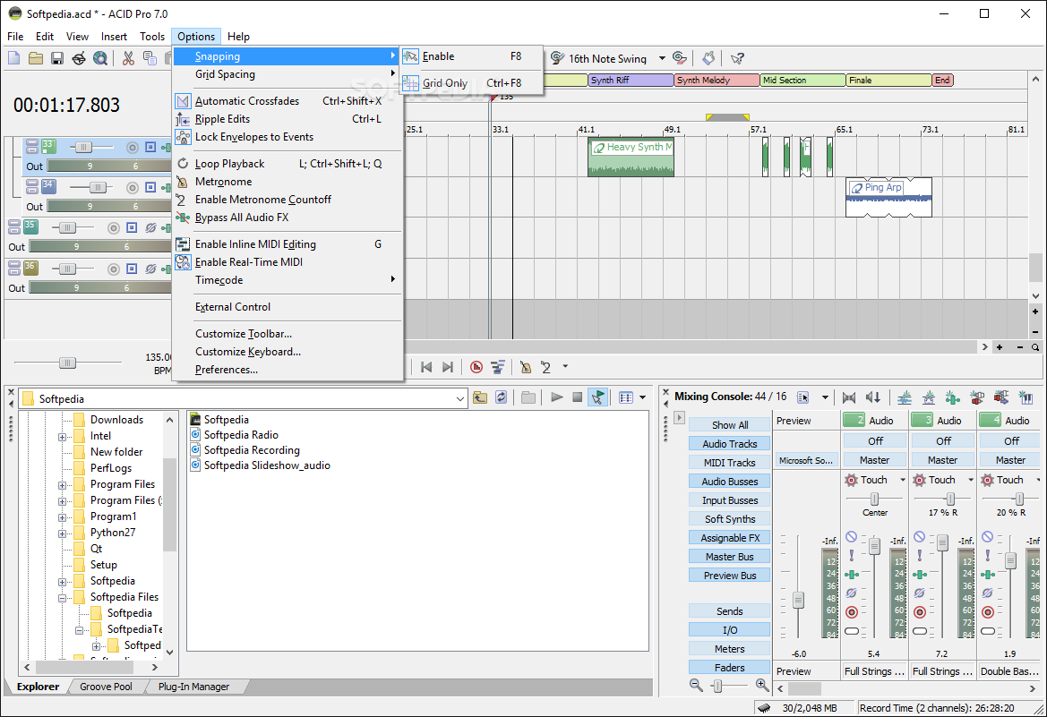
Task: Toggle Automatic Crossfades option
Action: click(x=287, y=101)
